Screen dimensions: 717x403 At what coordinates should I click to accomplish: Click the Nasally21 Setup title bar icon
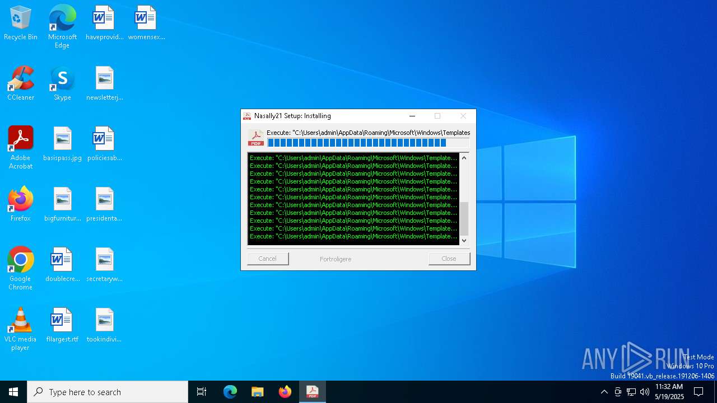(x=247, y=116)
